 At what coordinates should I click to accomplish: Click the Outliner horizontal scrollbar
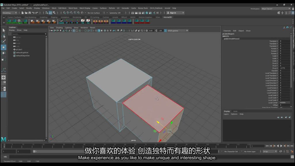click(x=27, y=140)
